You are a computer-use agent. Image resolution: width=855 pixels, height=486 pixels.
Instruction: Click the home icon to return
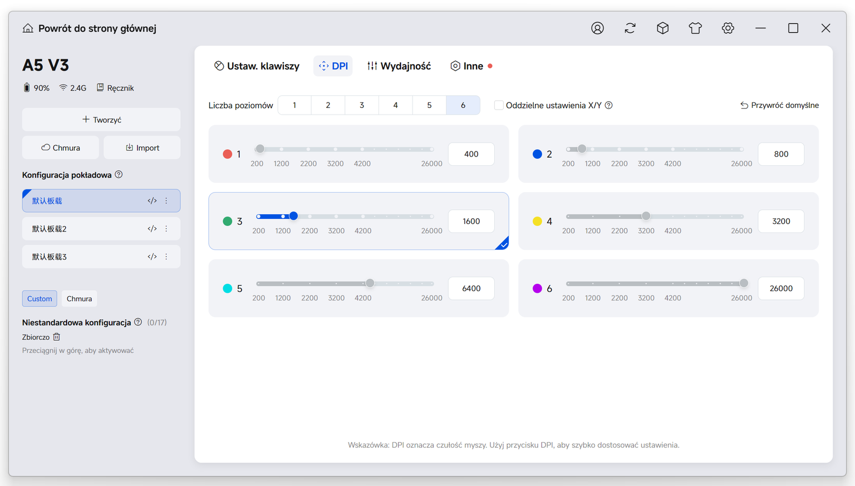(x=28, y=28)
